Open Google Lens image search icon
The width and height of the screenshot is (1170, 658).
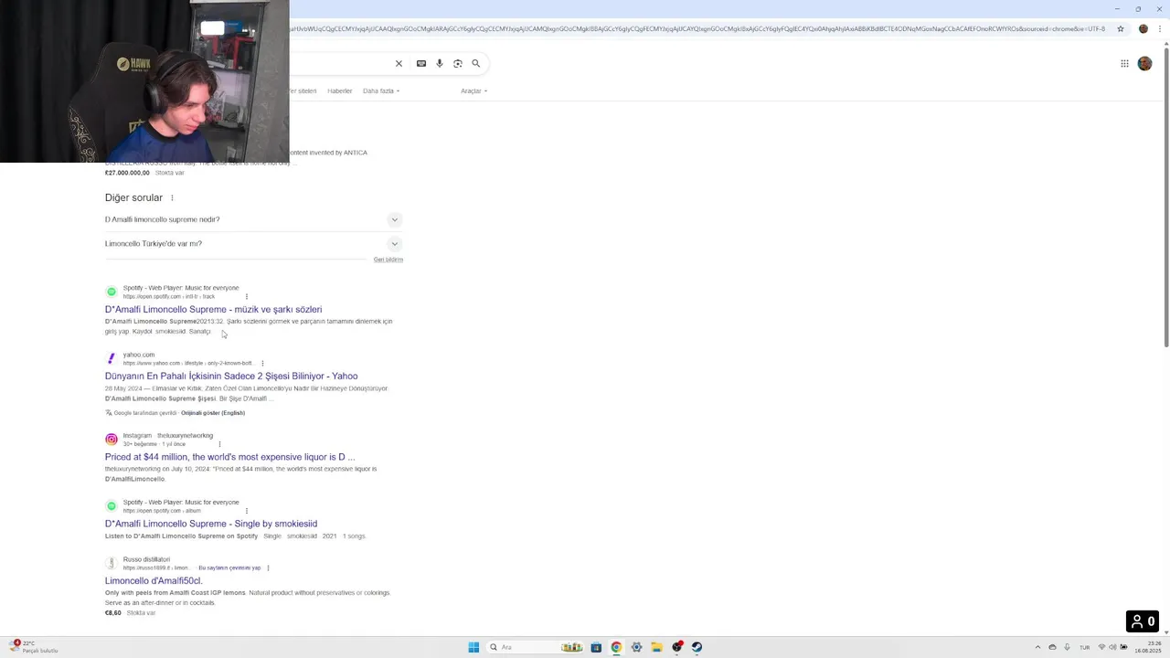[458, 63]
